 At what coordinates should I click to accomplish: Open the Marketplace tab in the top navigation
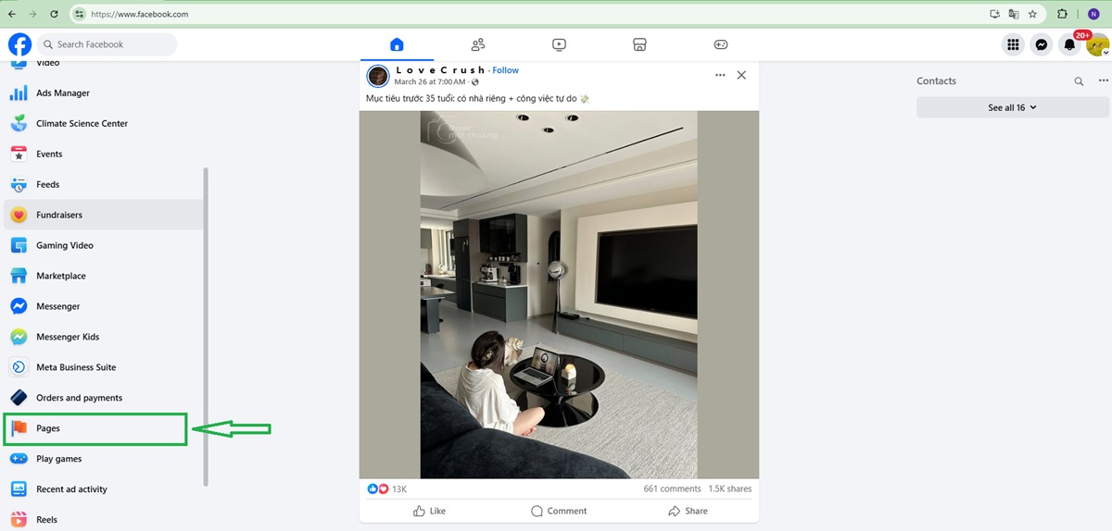pyautogui.click(x=638, y=44)
